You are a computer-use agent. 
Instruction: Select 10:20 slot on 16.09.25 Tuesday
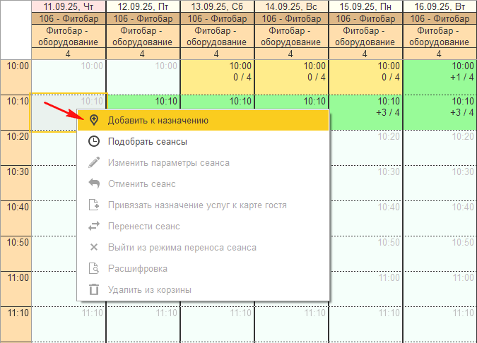click(x=440, y=148)
